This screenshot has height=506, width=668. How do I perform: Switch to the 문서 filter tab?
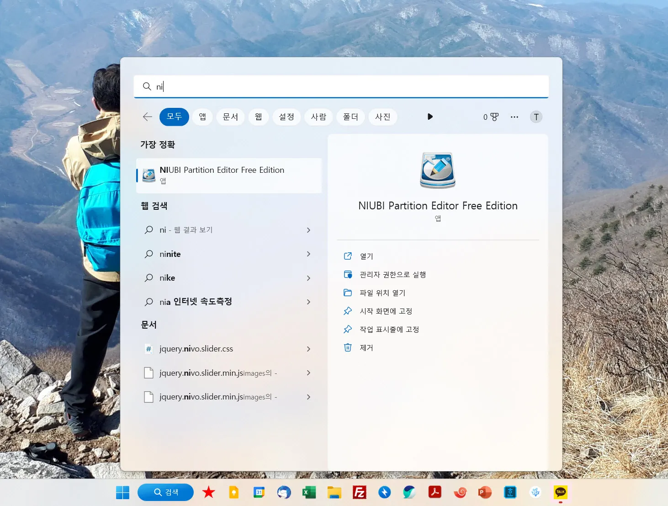(x=230, y=117)
